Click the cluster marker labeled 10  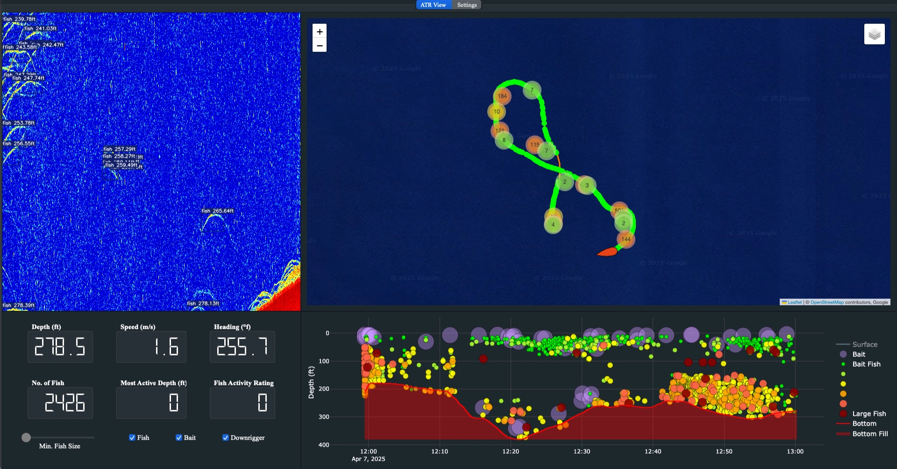tap(497, 112)
